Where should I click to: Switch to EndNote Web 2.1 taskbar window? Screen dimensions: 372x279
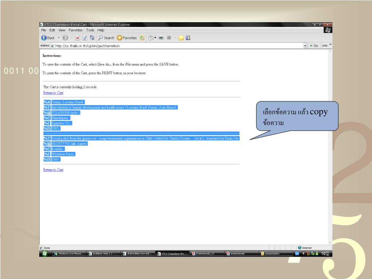pyautogui.click(x=103, y=254)
